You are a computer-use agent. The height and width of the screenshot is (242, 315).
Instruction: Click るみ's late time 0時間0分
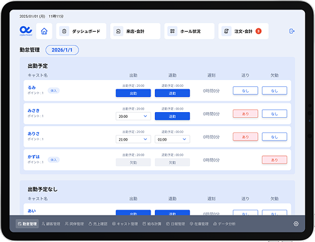[211, 91]
